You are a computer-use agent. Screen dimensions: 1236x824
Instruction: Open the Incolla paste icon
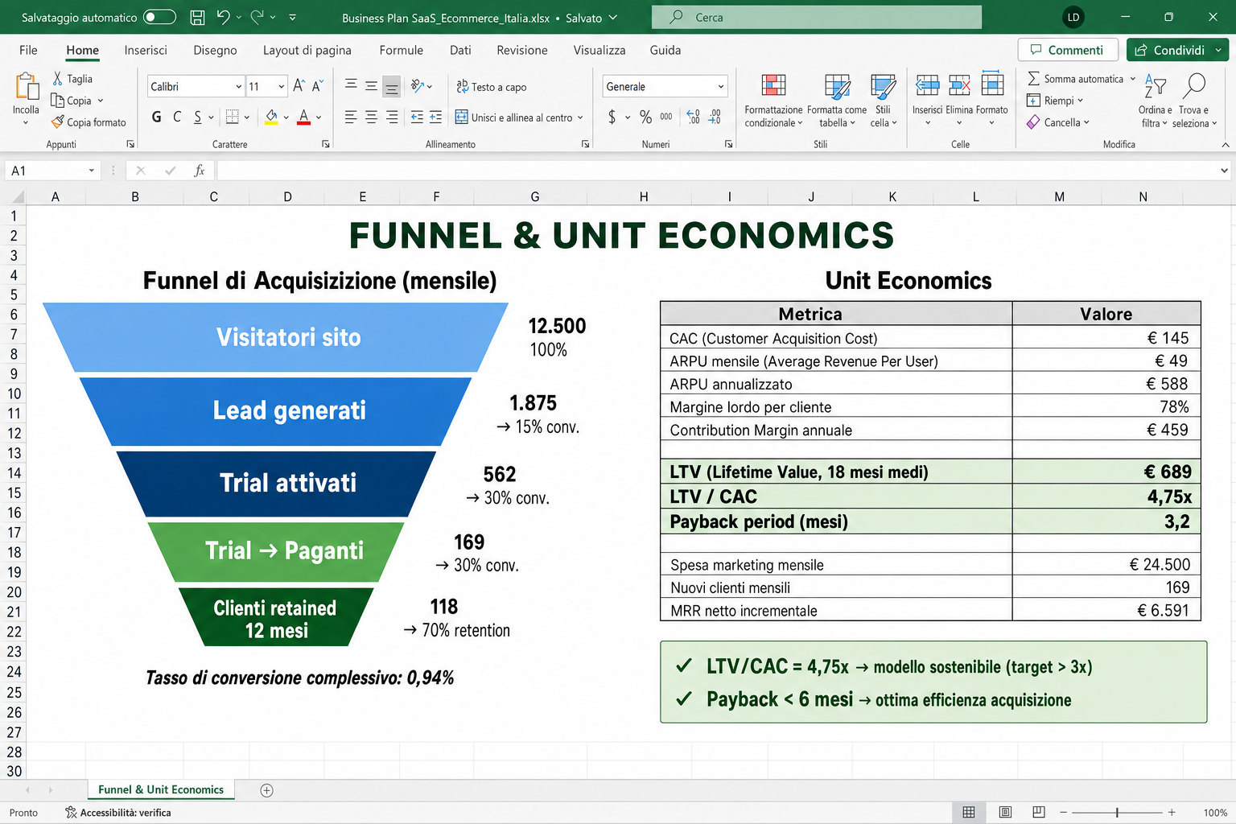pos(26,88)
